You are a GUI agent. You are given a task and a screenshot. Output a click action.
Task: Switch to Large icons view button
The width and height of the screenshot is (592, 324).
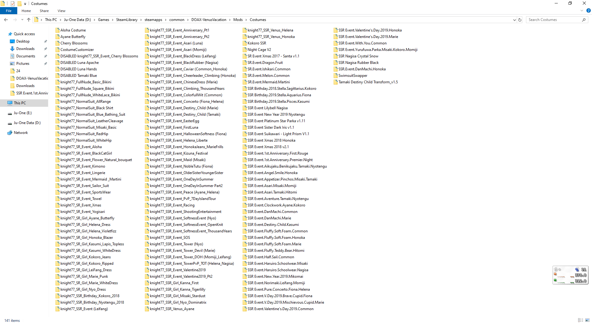(587, 320)
